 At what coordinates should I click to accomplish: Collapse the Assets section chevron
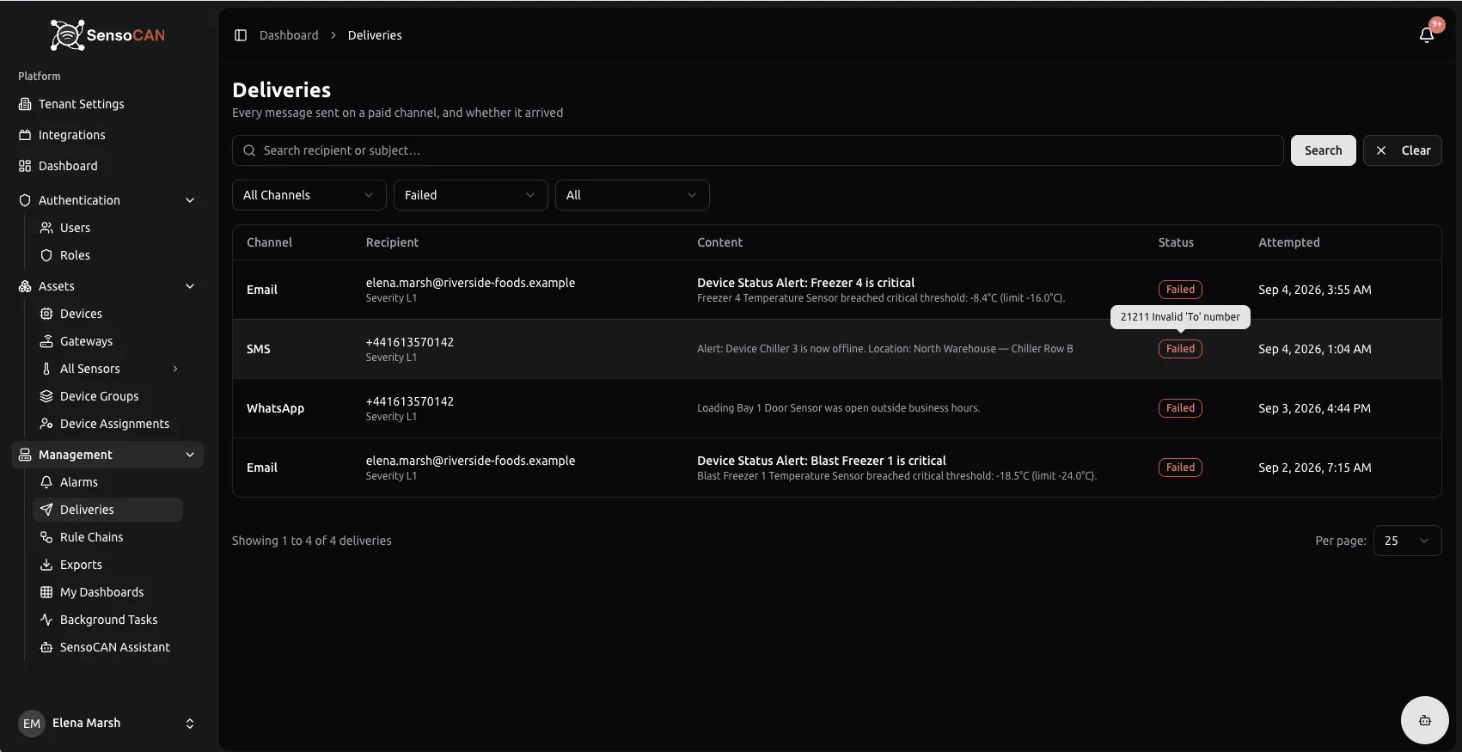(x=190, y=286)
